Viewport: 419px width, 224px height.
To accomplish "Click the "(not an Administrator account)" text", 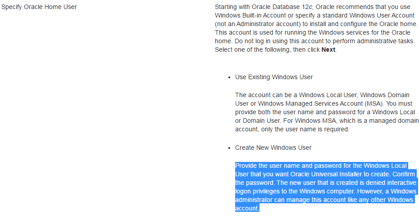I will [260, 24].
